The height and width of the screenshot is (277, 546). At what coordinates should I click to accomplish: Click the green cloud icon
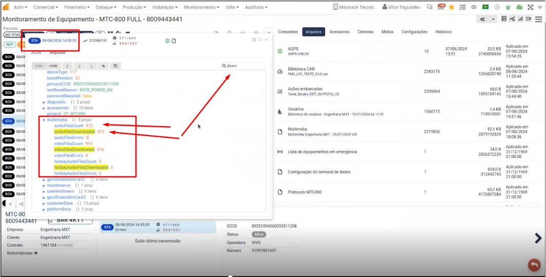click(x=519, y=7)
